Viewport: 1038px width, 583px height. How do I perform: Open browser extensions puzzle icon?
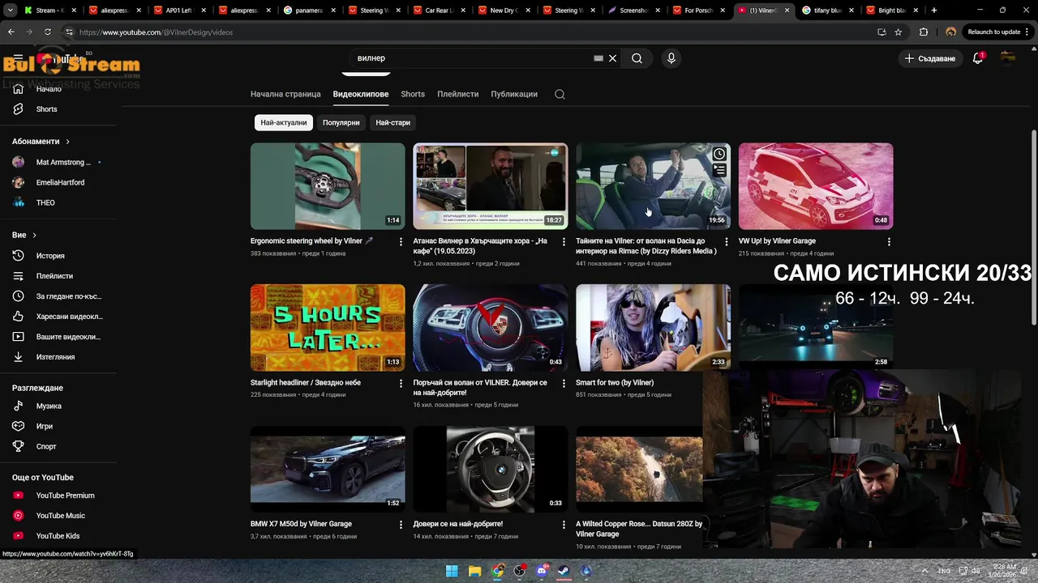coord(924,32)
